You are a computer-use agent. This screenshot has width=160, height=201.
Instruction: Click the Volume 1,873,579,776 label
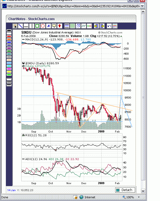coord(38,66)
